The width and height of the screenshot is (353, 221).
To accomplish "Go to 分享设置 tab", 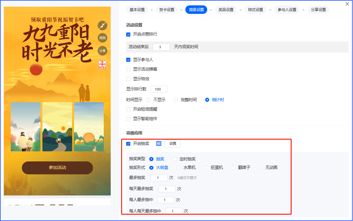I will click(318, 10).
